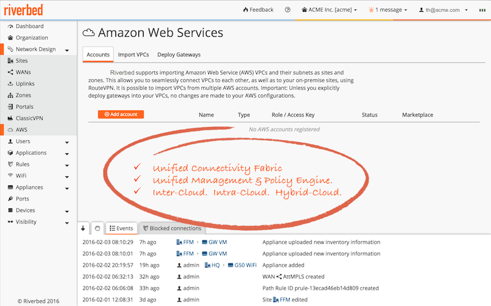491x306 pixels.
Task: Collapse the Network Design section
Action: [x=38, y=49]
